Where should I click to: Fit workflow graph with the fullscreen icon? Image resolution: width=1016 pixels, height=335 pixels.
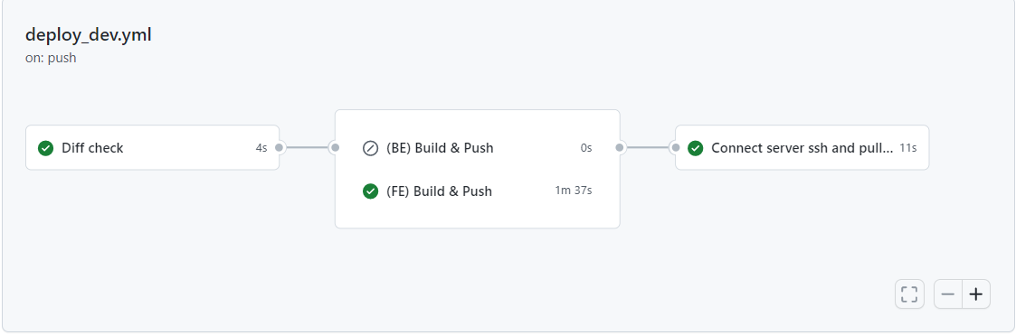pos(909,295)
